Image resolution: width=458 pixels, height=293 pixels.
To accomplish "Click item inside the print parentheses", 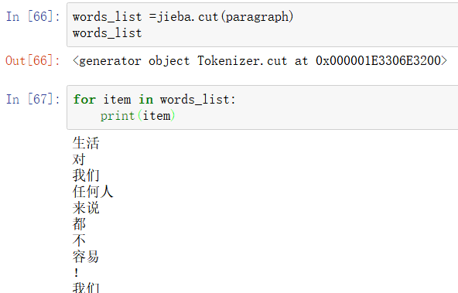I will point(156,116).
